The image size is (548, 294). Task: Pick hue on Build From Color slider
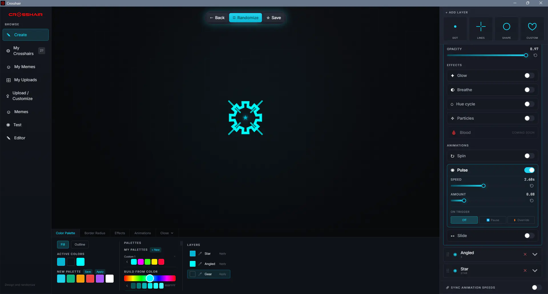[x=150, y=278]
